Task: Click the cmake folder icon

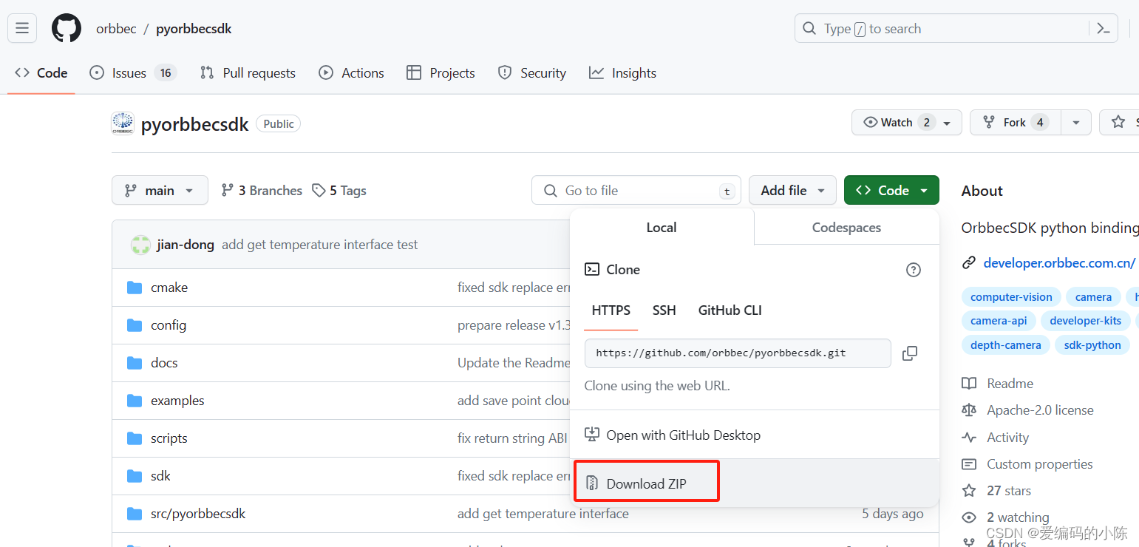Action: (134, 288)
